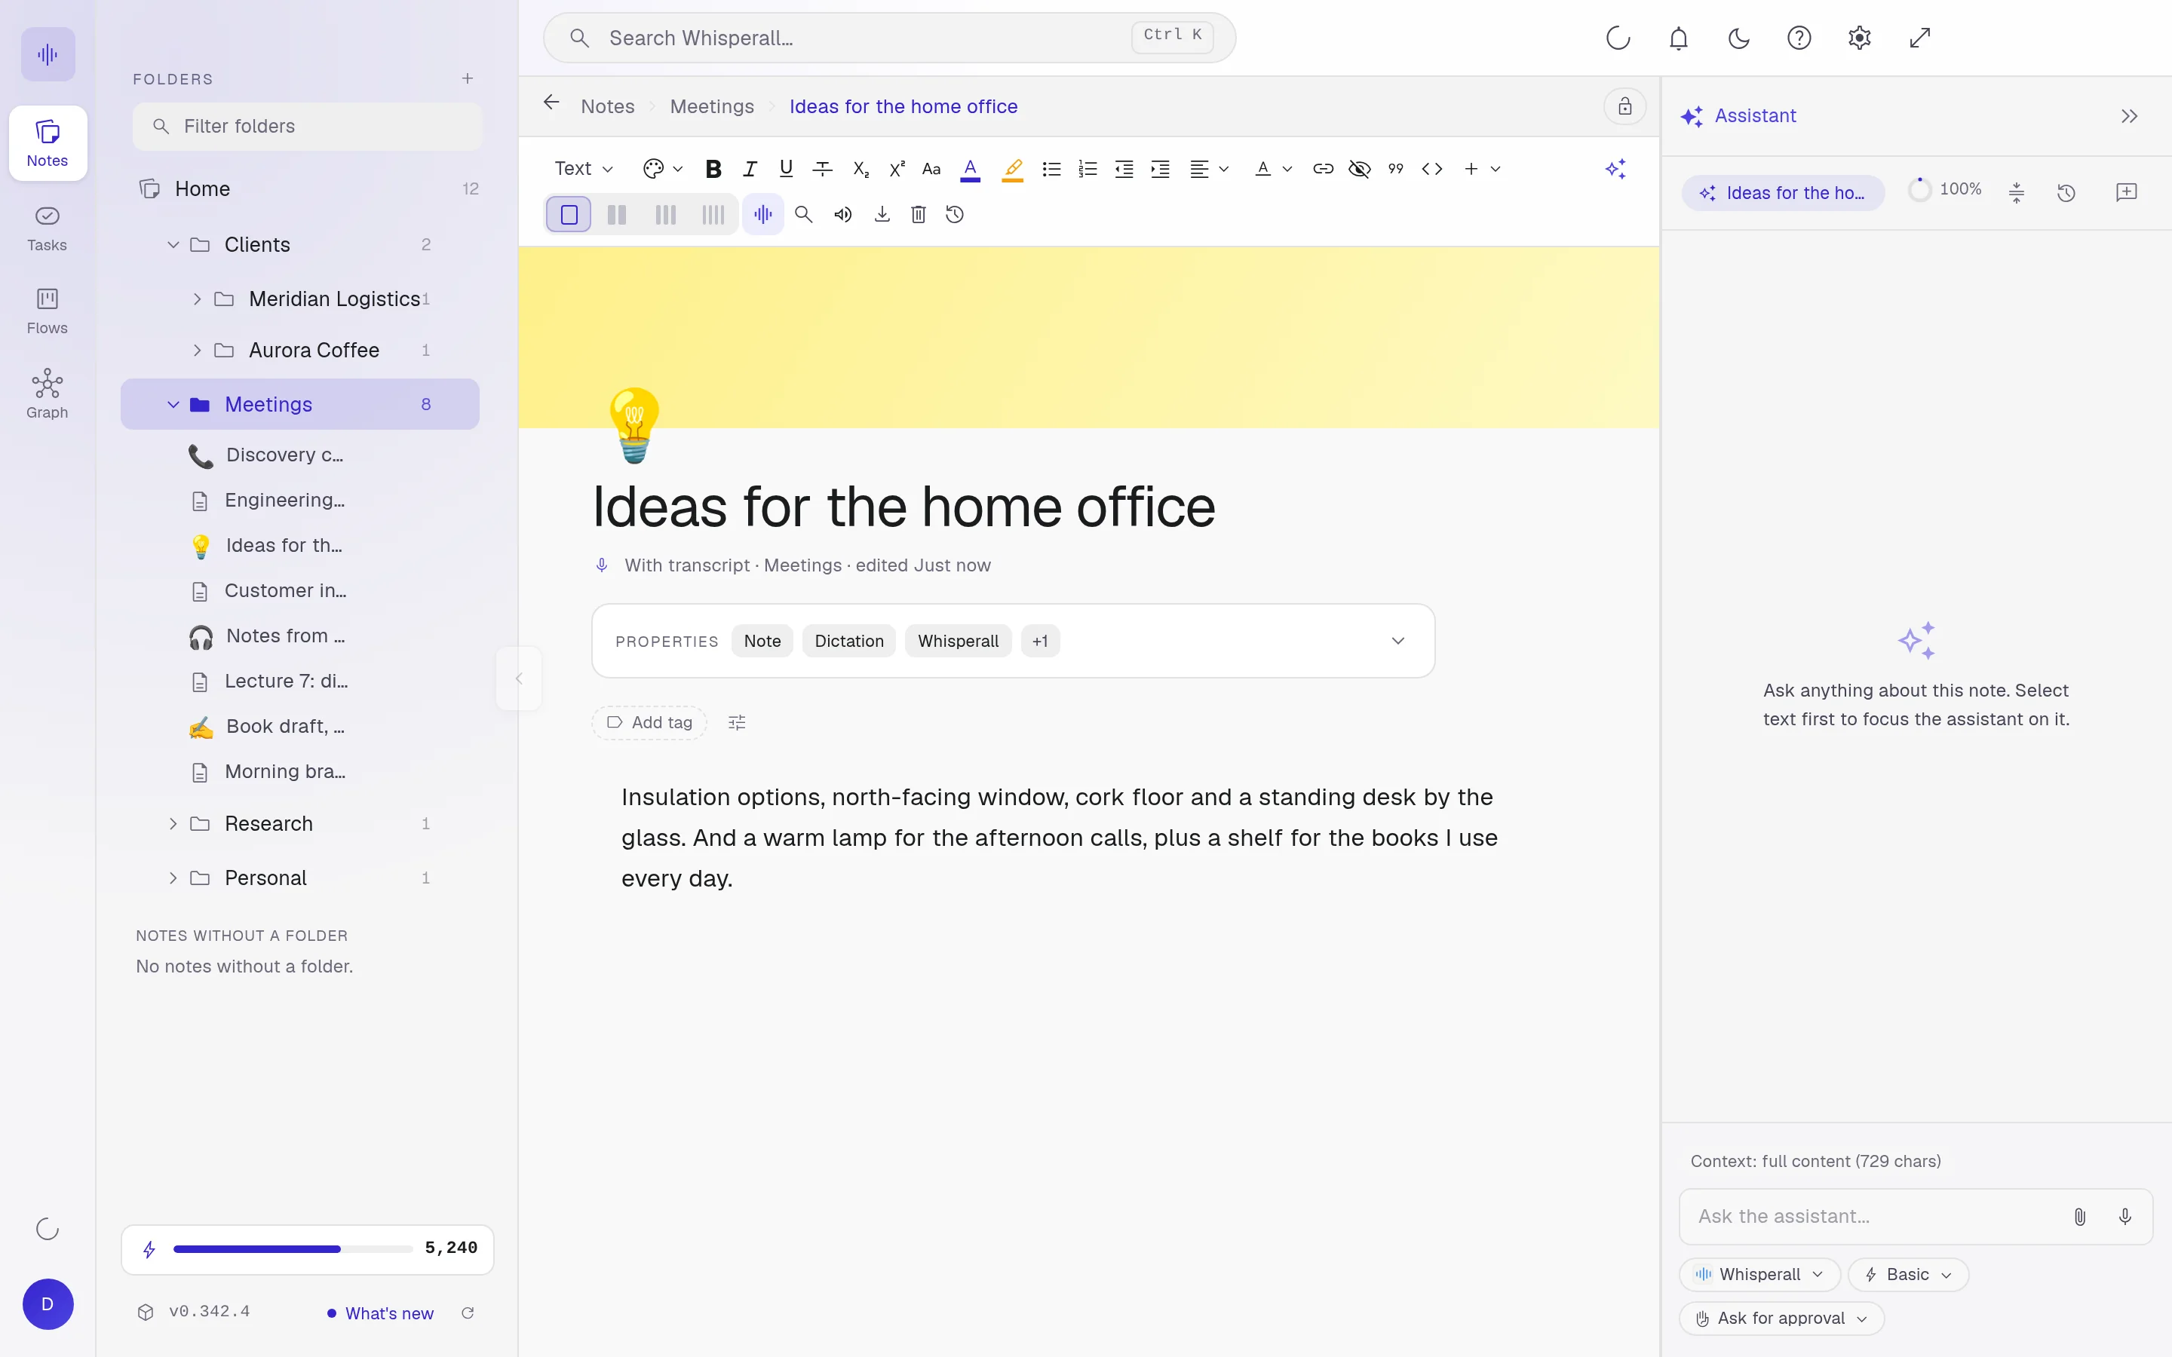Open the Basic mode dropdown
Screen dimensions: 2172x1357
1908,1274
